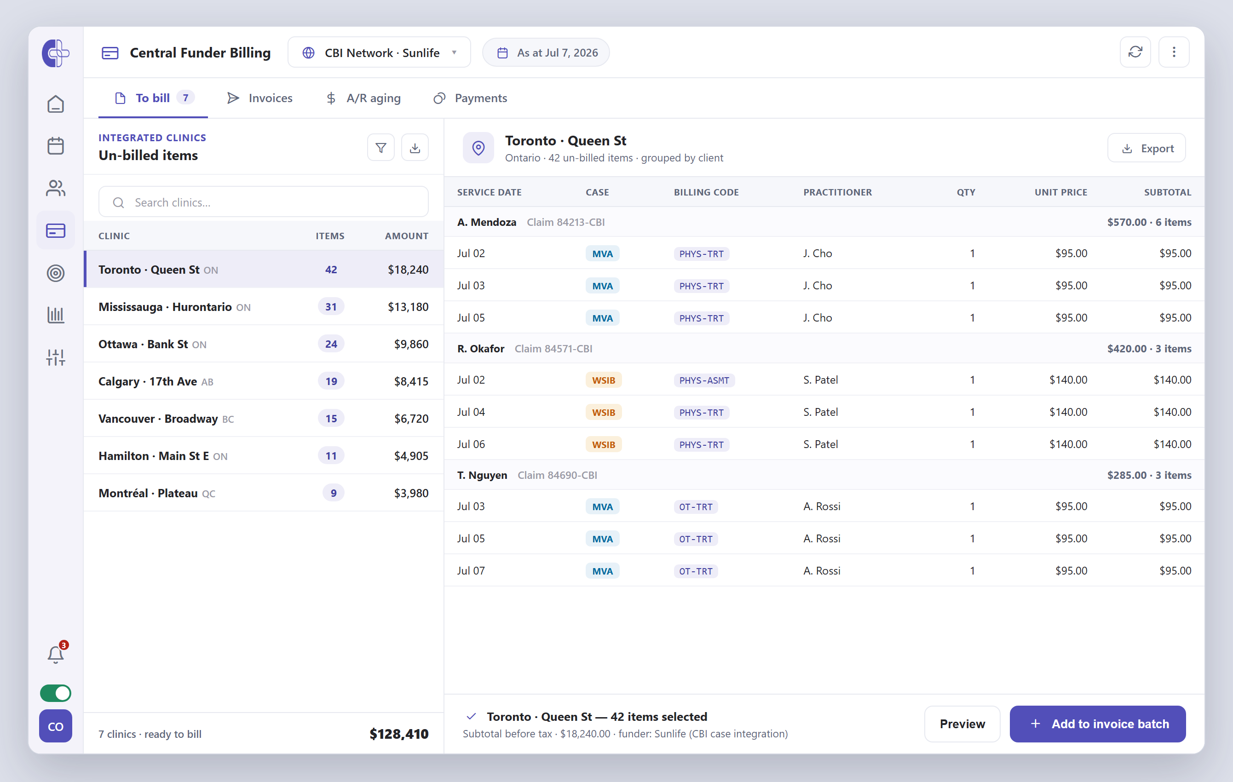Select the billing card sidebar icon
The height and width of the screenshot is (782, 1233).
pyautogui.click(x=55, y=230)
